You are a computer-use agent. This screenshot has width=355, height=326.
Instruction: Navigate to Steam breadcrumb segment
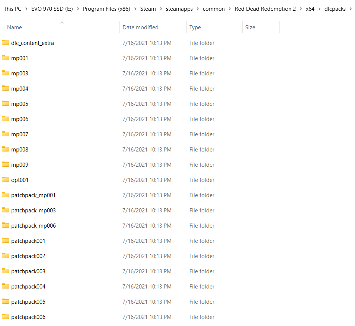(148, 9)
